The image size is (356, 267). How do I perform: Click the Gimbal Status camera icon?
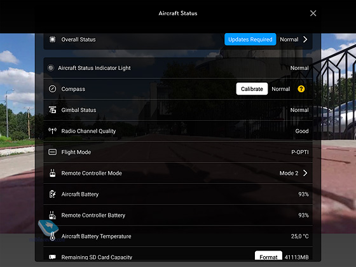pyautogui.click(x=52, y=109)
